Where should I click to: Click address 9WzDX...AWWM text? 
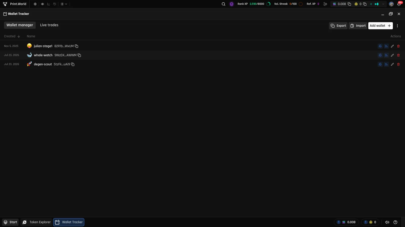(x=65, y=55)
